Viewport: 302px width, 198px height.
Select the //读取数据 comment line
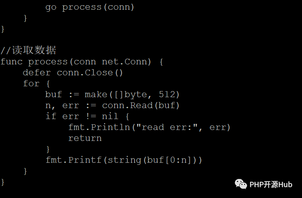(28, 51)
